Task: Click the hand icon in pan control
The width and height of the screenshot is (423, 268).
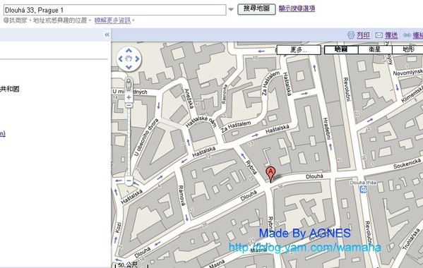Action: 129,59
